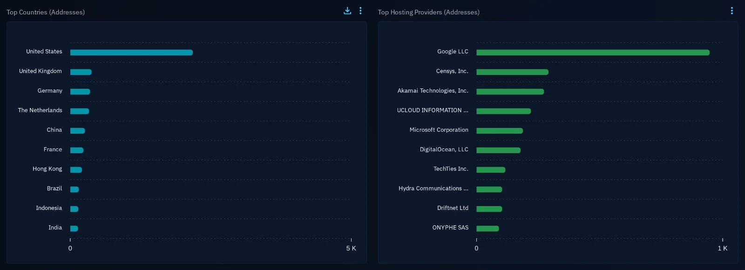Select the Google LLC label
This screenshot has width=745, height=270.
[453, 52]
